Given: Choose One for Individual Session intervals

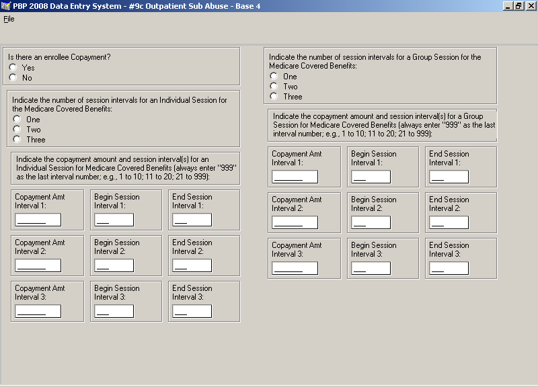Looking at the screenshot, I should pos(17,120).
